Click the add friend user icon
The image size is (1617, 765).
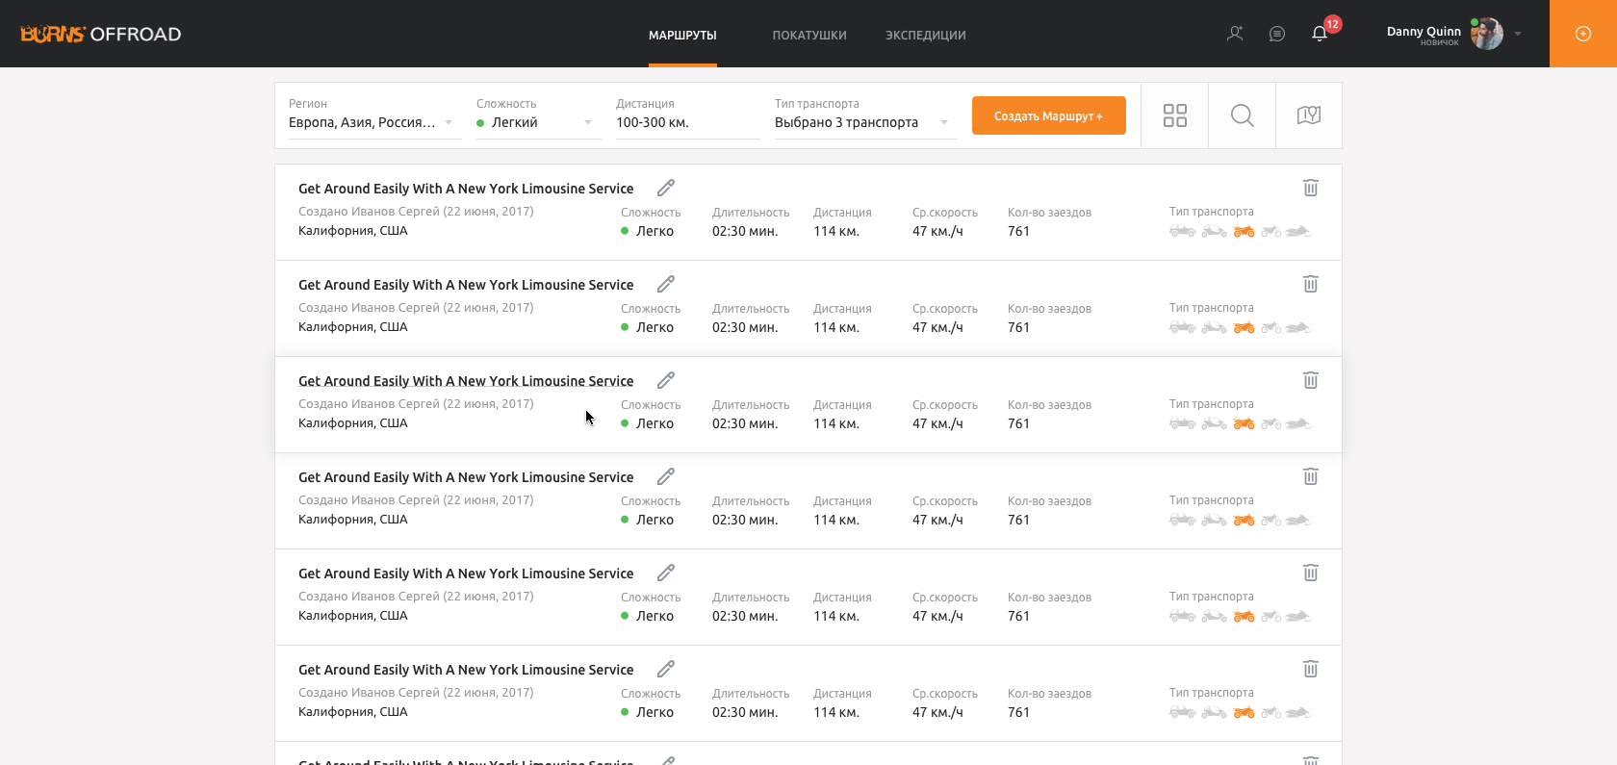point(1235,34)
